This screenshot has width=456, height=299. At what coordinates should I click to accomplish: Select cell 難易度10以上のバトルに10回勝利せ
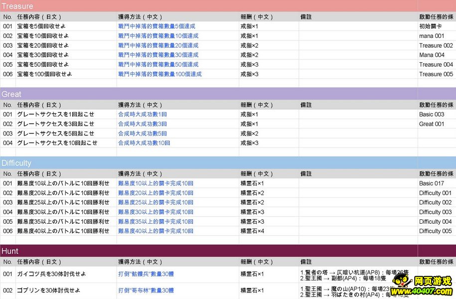(66, 183)
